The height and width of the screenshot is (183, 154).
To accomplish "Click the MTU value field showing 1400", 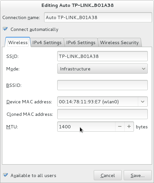I will point(86,126).
